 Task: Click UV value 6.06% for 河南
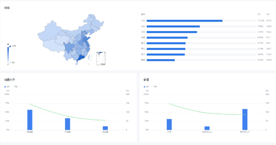pyautogui.click(x=260, y=38)
